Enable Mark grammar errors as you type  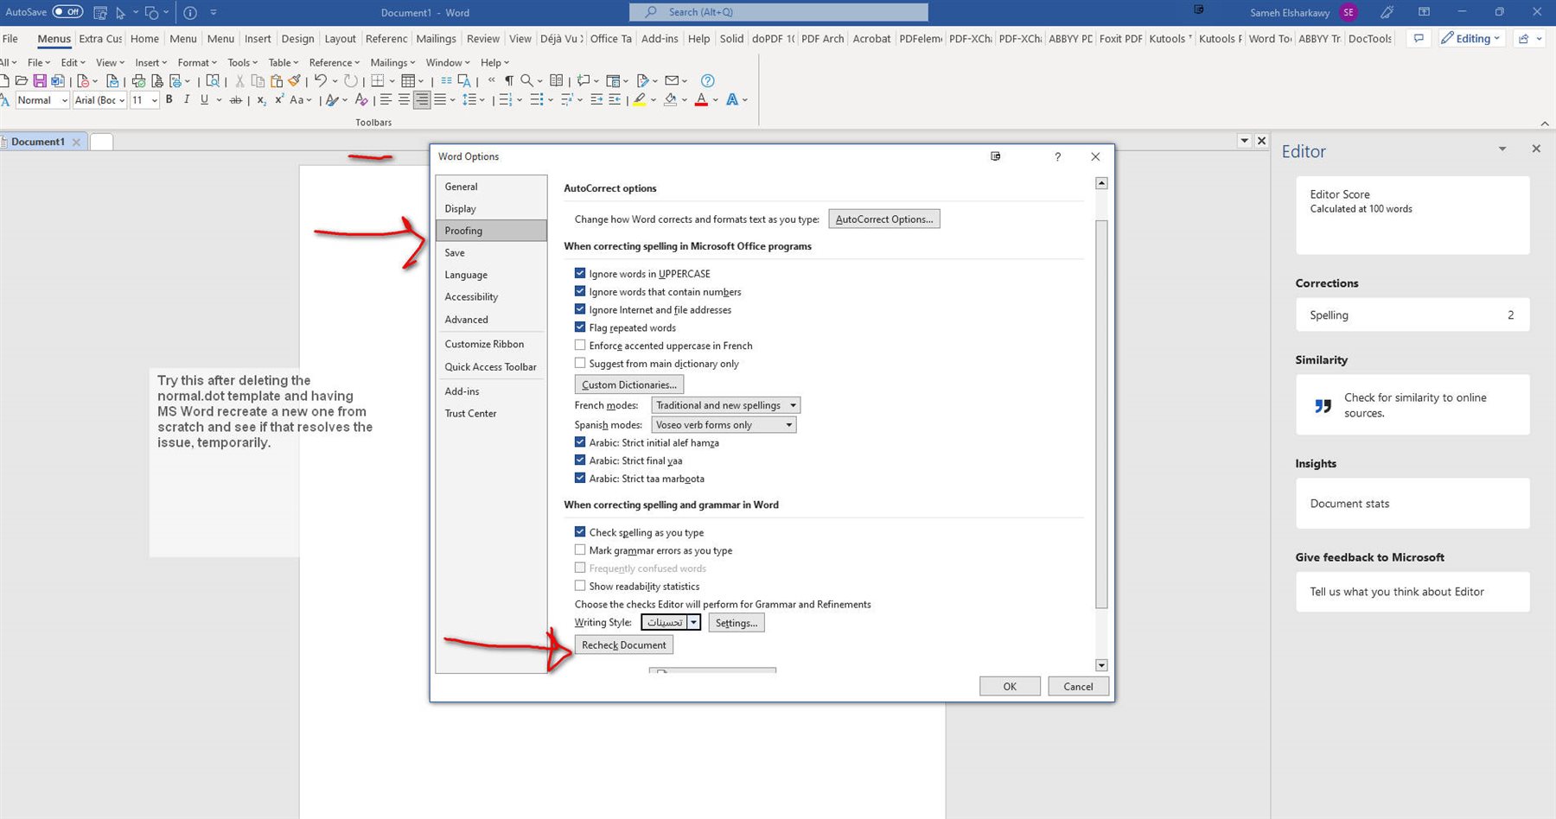[580, 549]
